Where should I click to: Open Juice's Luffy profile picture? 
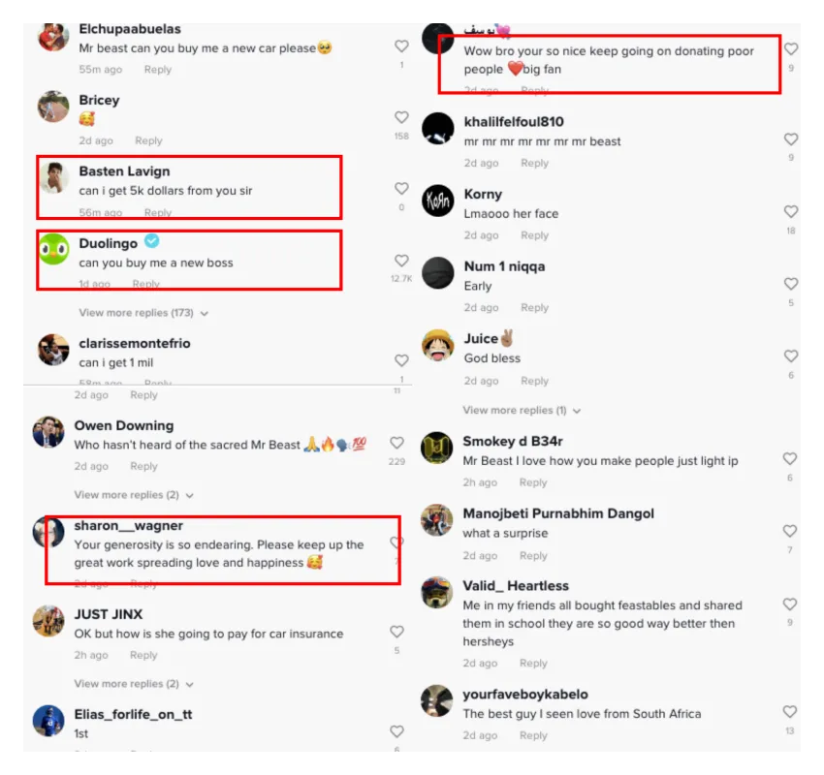[438, 345]
